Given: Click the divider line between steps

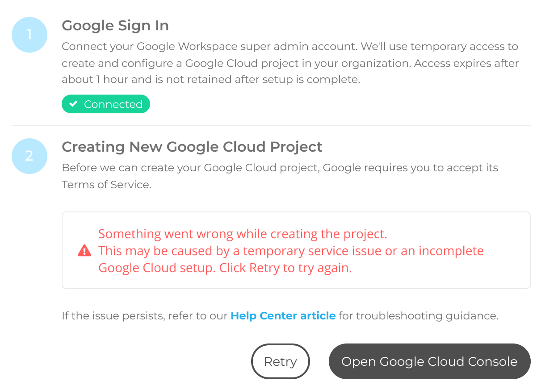Looking at the screenshot, I should pyautogui.click(x=271, y=125).
